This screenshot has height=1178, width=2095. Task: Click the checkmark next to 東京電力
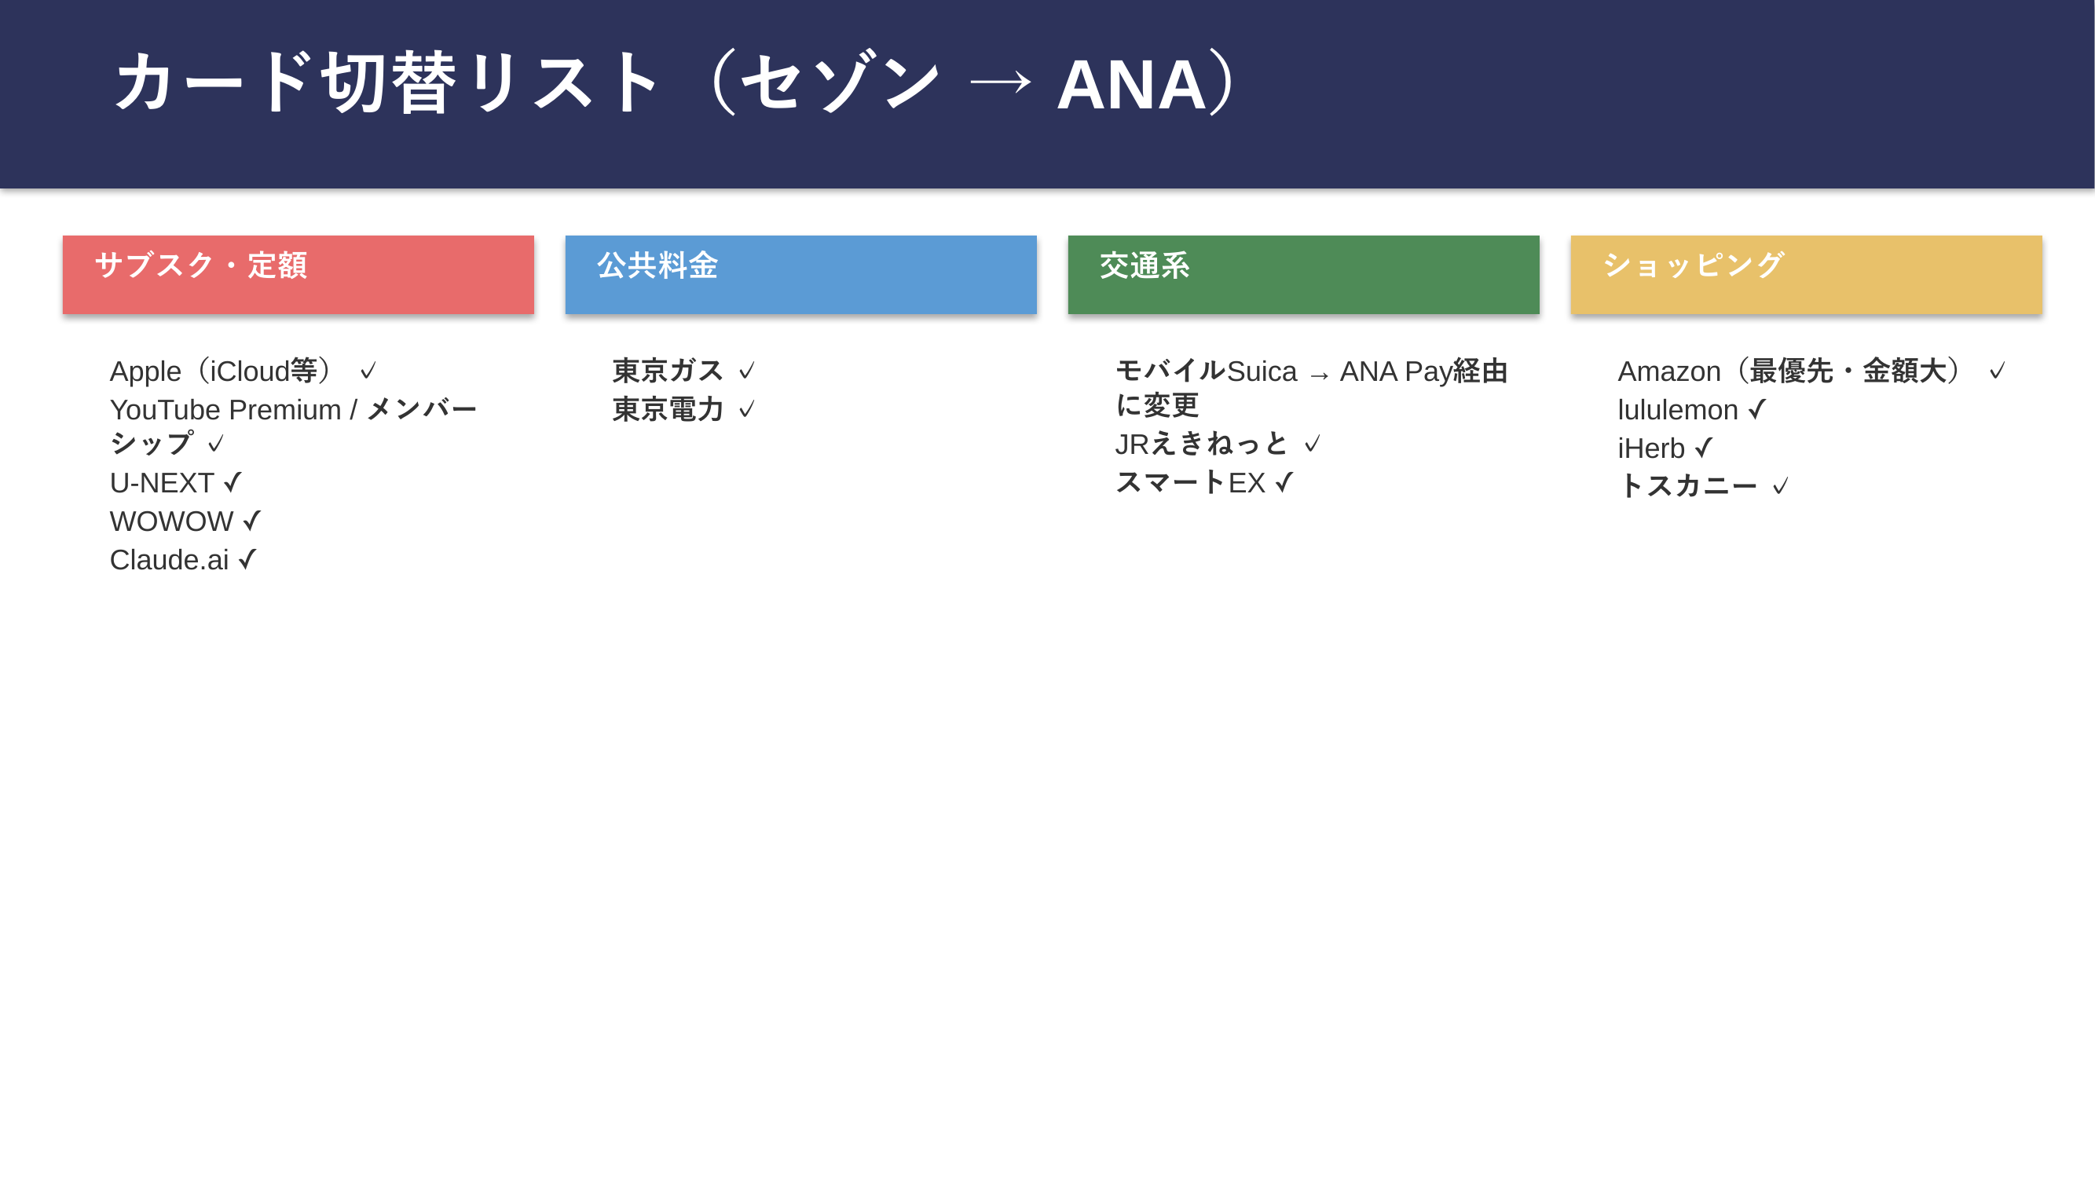pyautogui.click(x=746, y=410)
